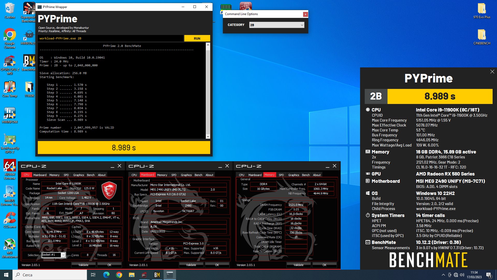The height and width of the screenshot is (280, 497).
Task: Select SPD tab in first CPU-Z window
Action: click(66, 175)
